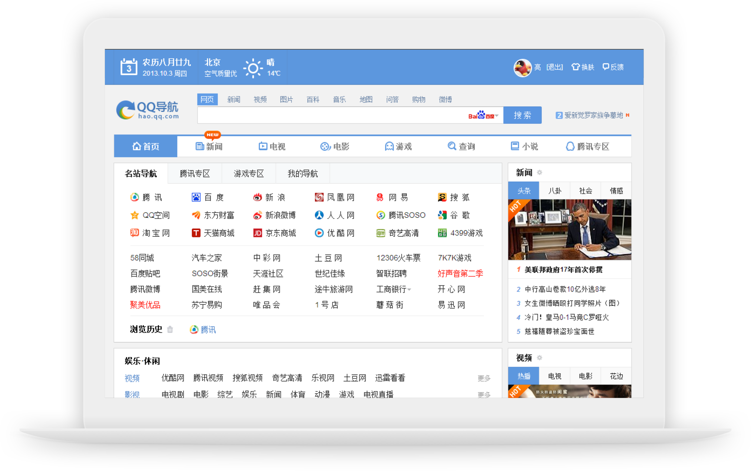Select the 情感 news tab
This screenshot has height=471, width=751.
click(616, 190)
